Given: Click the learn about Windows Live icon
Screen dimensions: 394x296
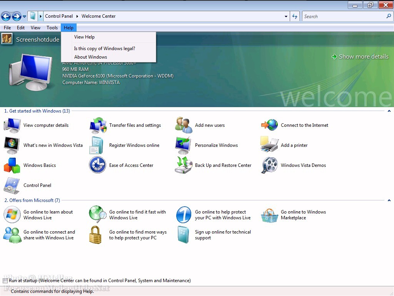Looking at the screenshot, I should click(x=12, y=215).
